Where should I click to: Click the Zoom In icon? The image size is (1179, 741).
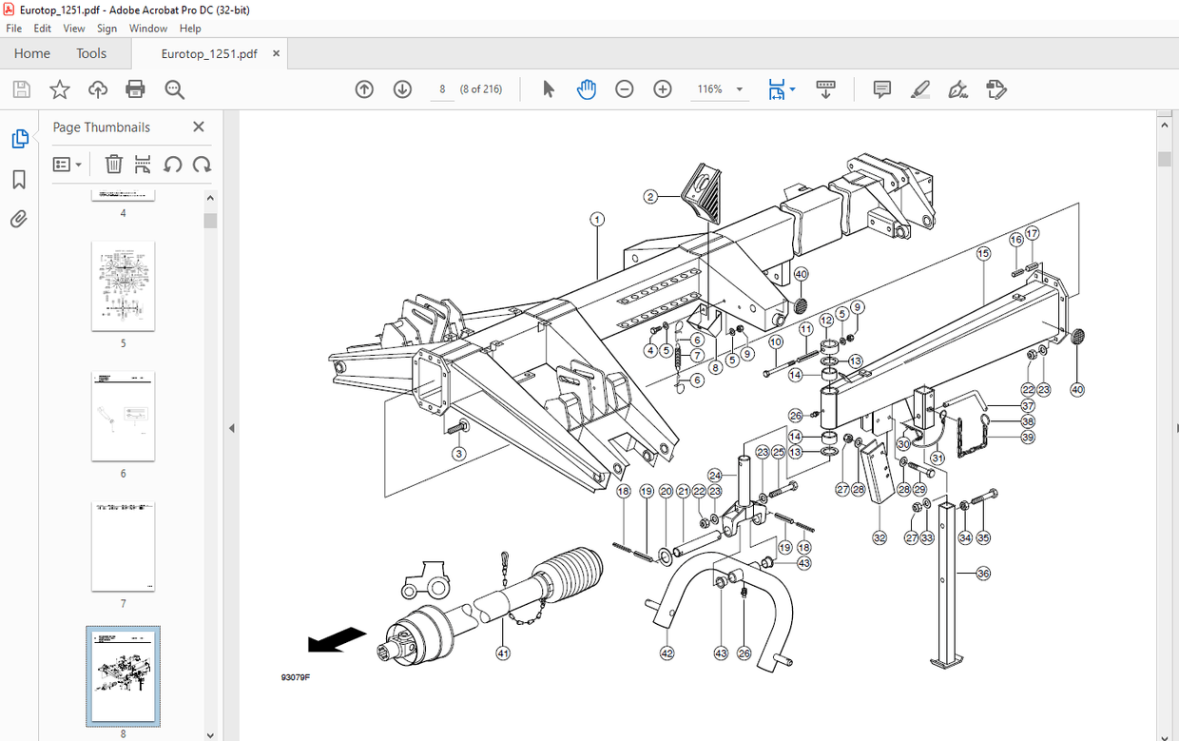pos(662,88)
